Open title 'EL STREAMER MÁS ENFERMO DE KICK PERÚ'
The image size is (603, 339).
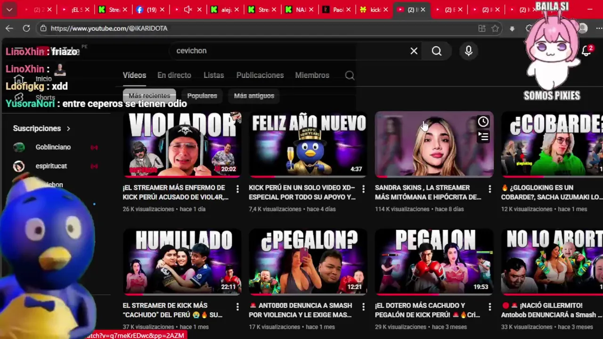tap(175, 193)
